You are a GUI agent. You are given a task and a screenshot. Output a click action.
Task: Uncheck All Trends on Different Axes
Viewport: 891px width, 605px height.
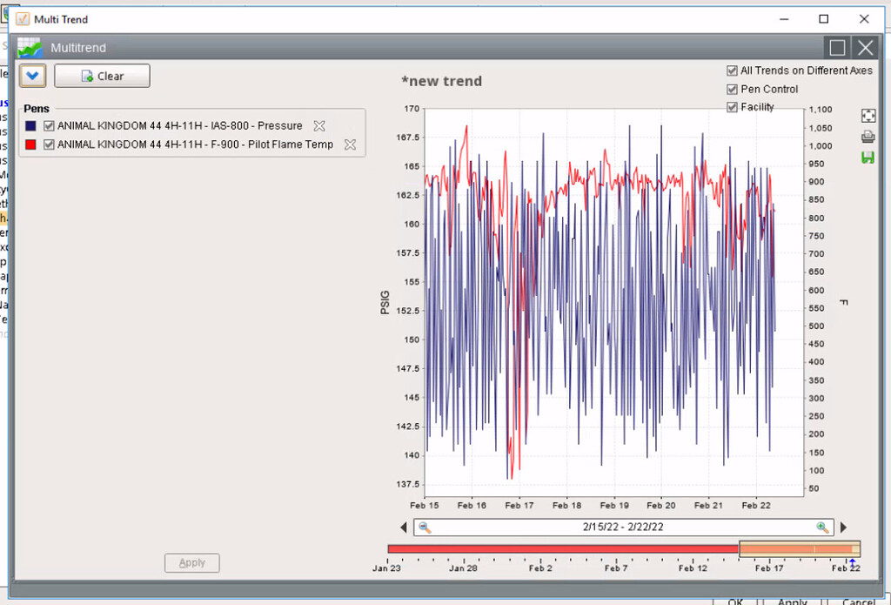coord(733,71)
